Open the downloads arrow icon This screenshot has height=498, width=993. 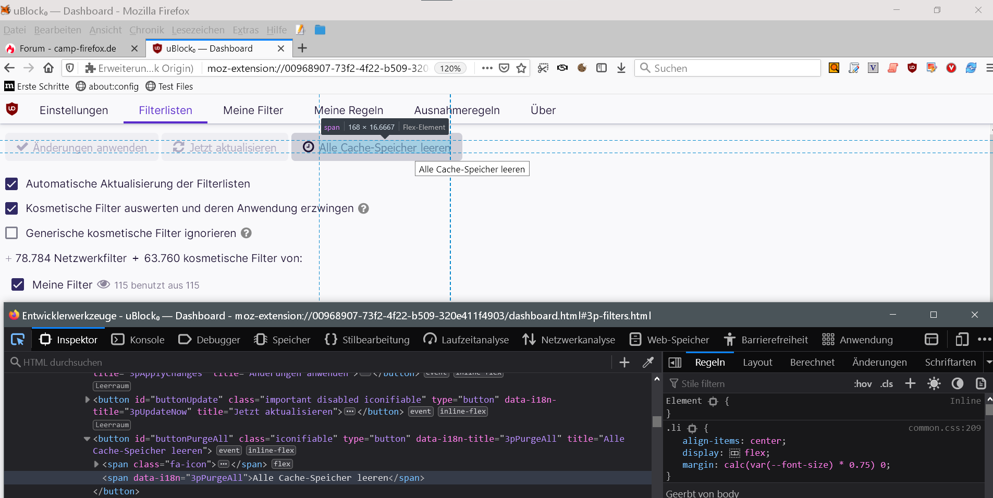(621, 68)
